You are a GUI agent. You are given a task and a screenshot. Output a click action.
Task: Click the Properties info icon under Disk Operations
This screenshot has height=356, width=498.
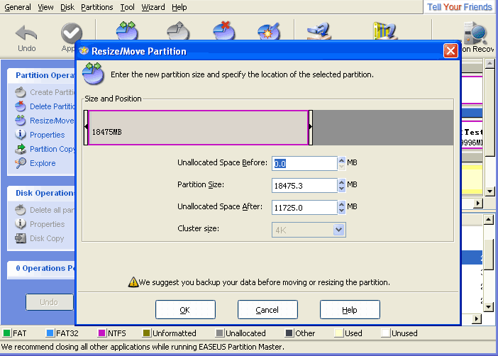[x=21, y=224]
